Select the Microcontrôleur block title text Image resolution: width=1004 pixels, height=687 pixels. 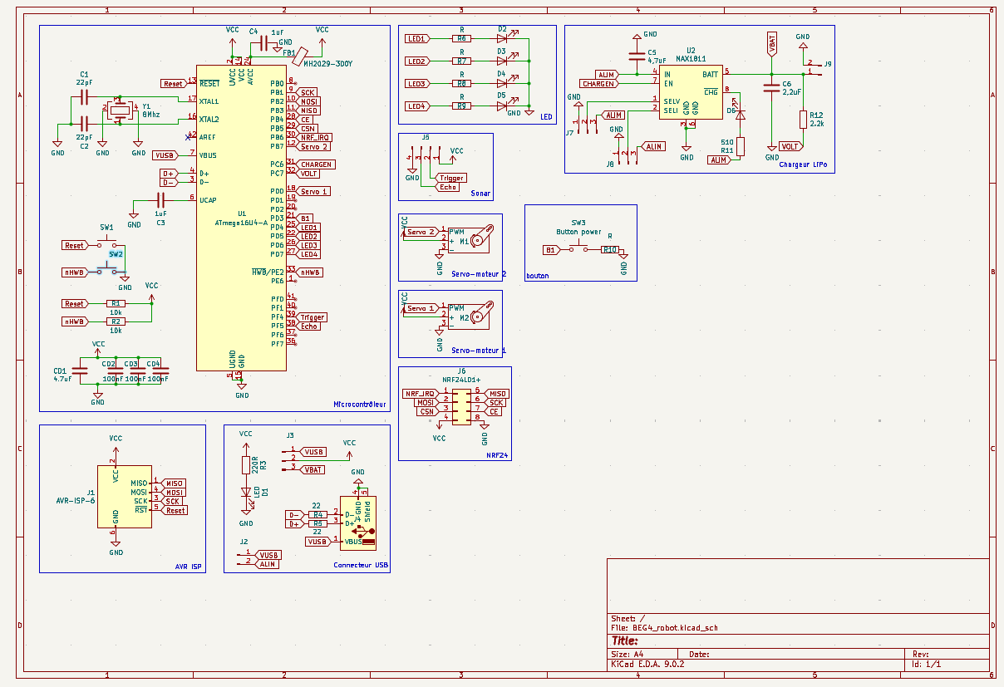pyautogui.click(x=359, y=405)
